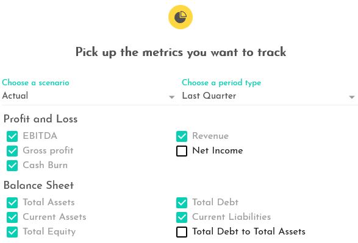
Task: Toggle the Total Debt checkbox
Action: (182, 203)
